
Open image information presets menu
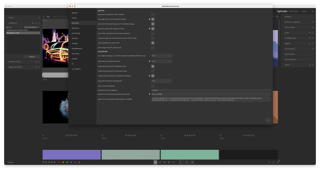point(39,67)
